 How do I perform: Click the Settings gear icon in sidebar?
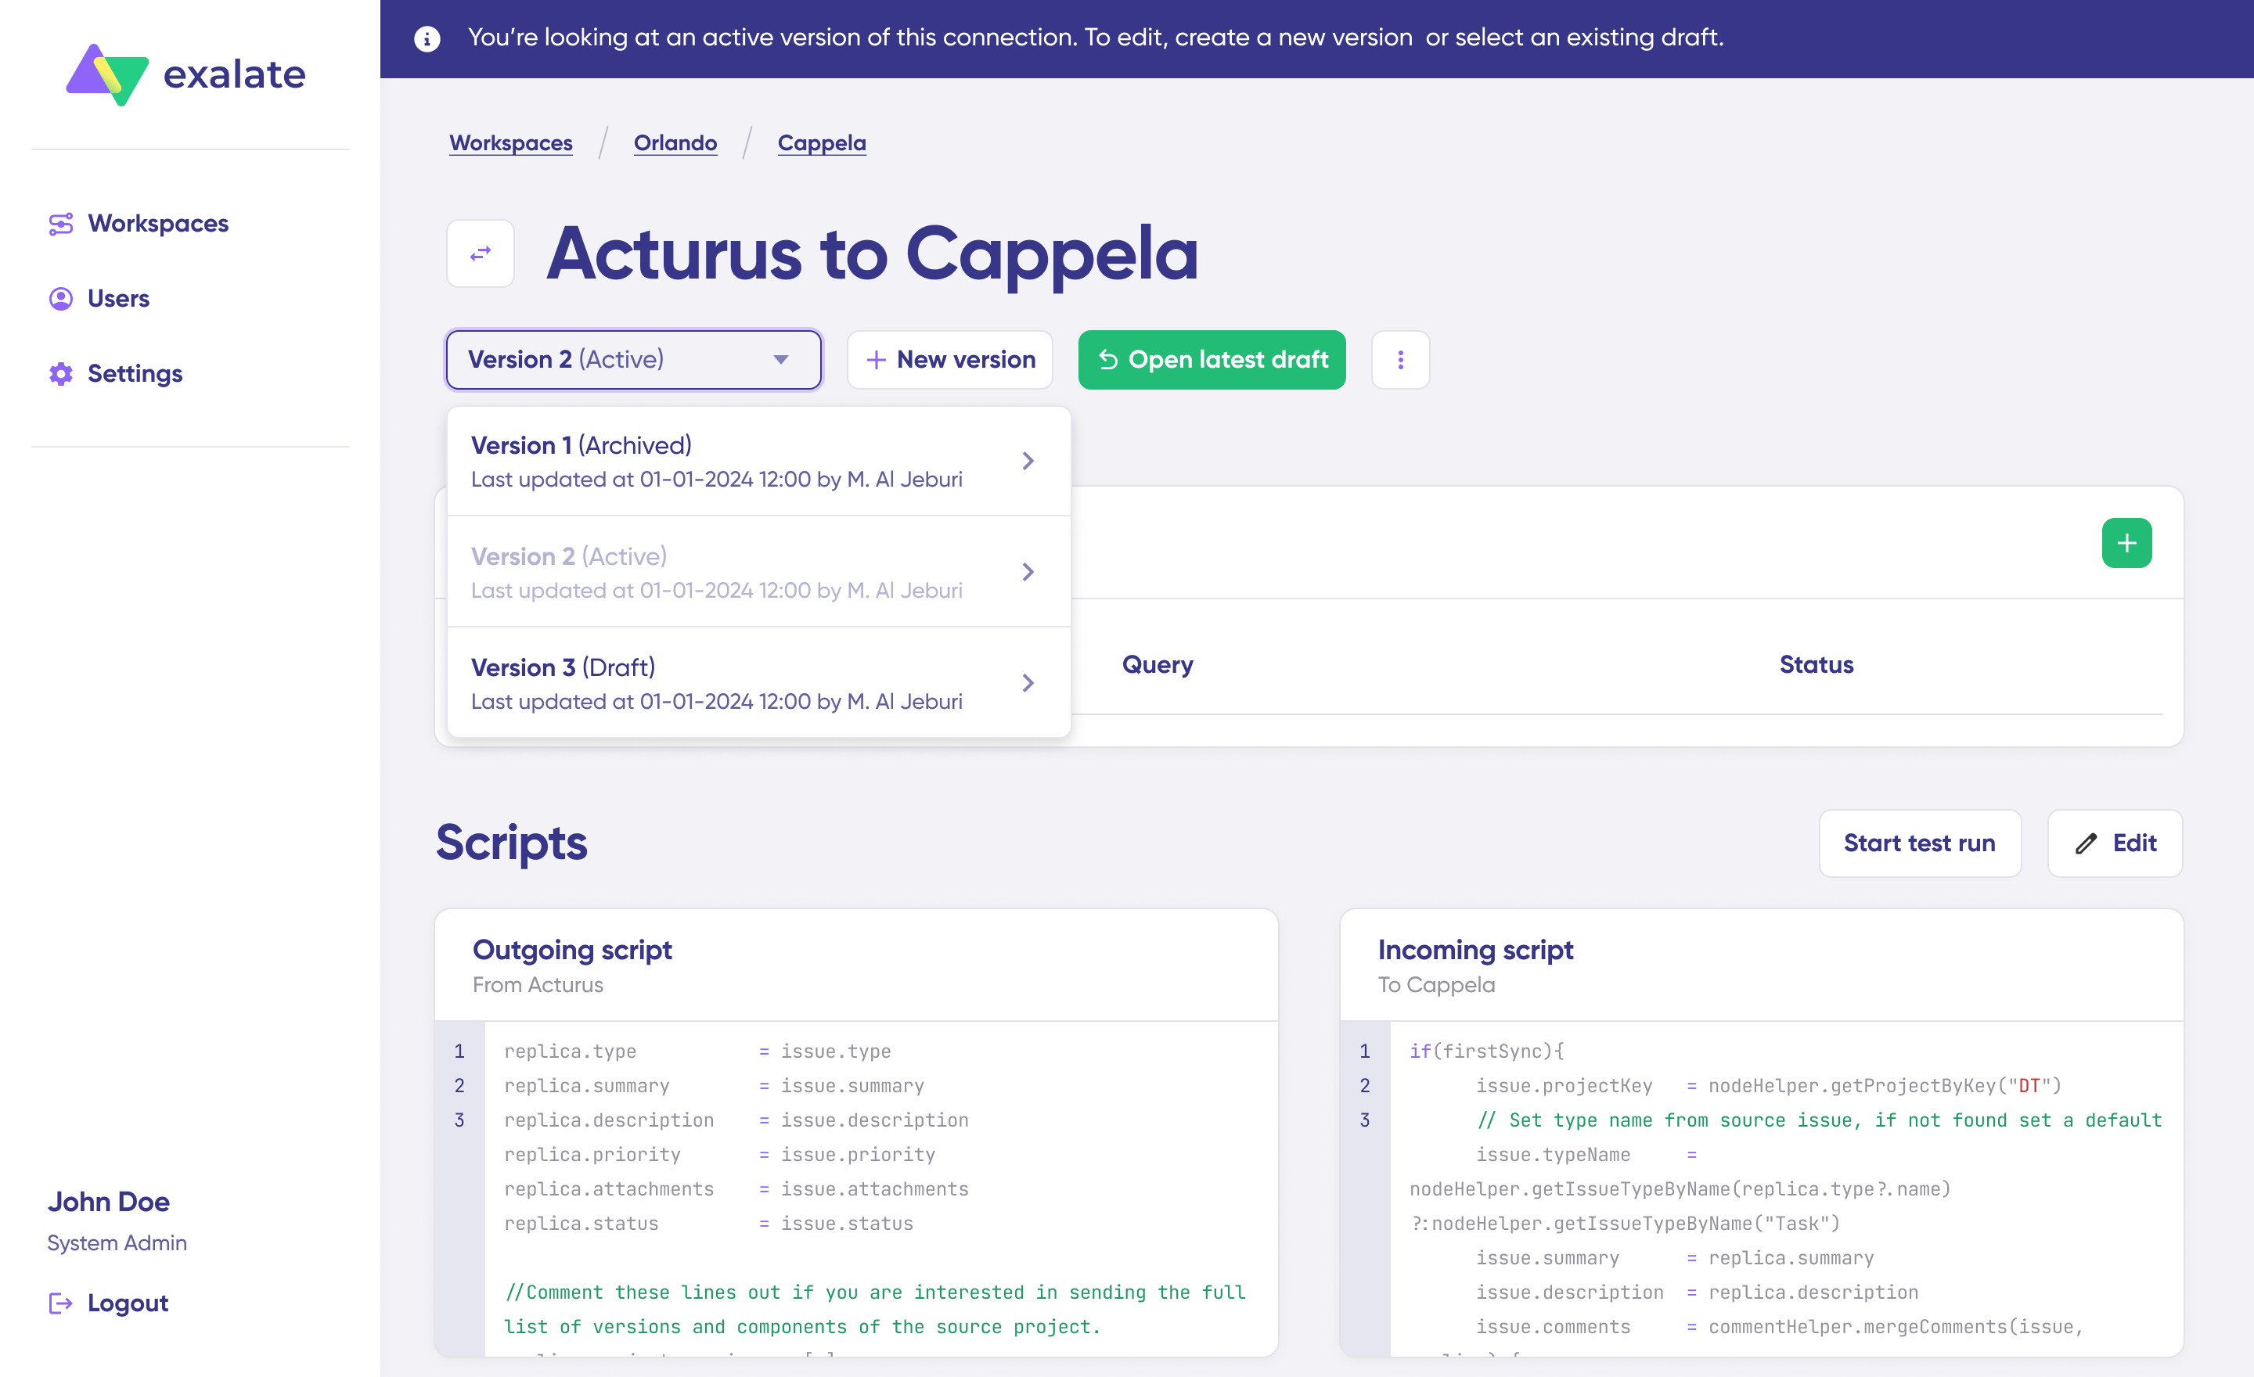(x=60, y=374)
